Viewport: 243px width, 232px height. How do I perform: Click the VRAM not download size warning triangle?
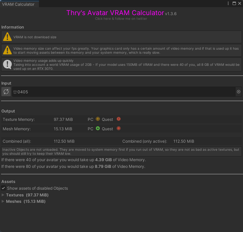coord(7,37)
